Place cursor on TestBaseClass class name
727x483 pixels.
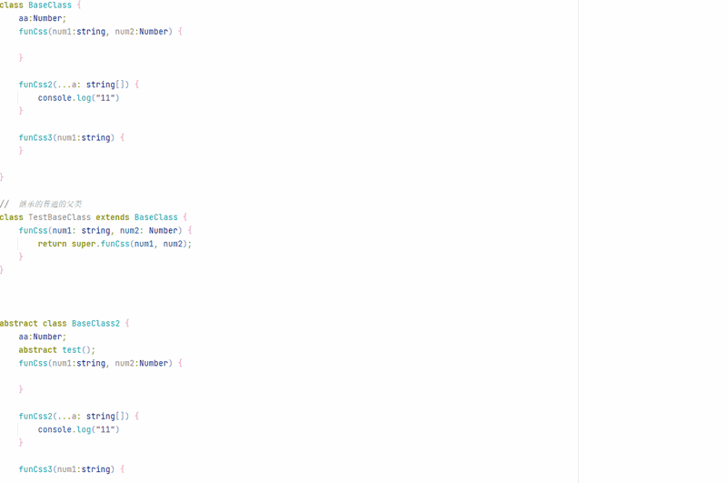tap(59, 217)
